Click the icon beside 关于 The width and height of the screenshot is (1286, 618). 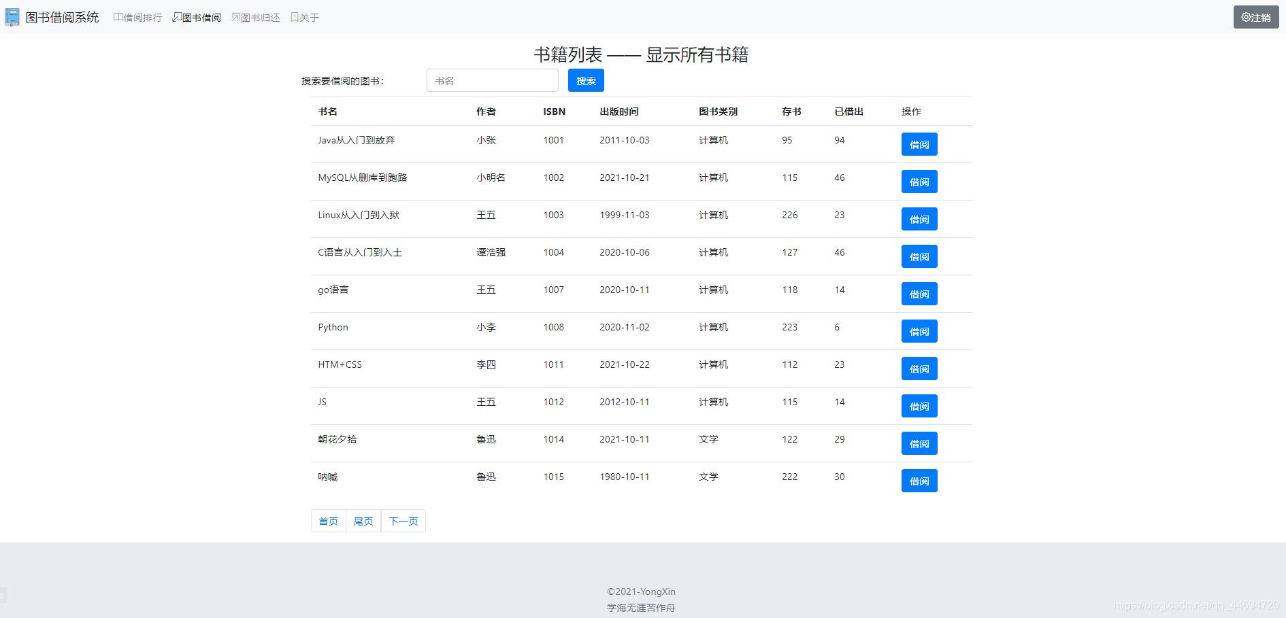pyautogui.click(x=293, y=16)
